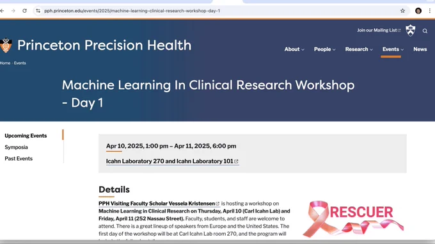Screen dimensions: 435x244
Task: Click the Princeton Precision Health site title
Action: click(x=104, y=45)
